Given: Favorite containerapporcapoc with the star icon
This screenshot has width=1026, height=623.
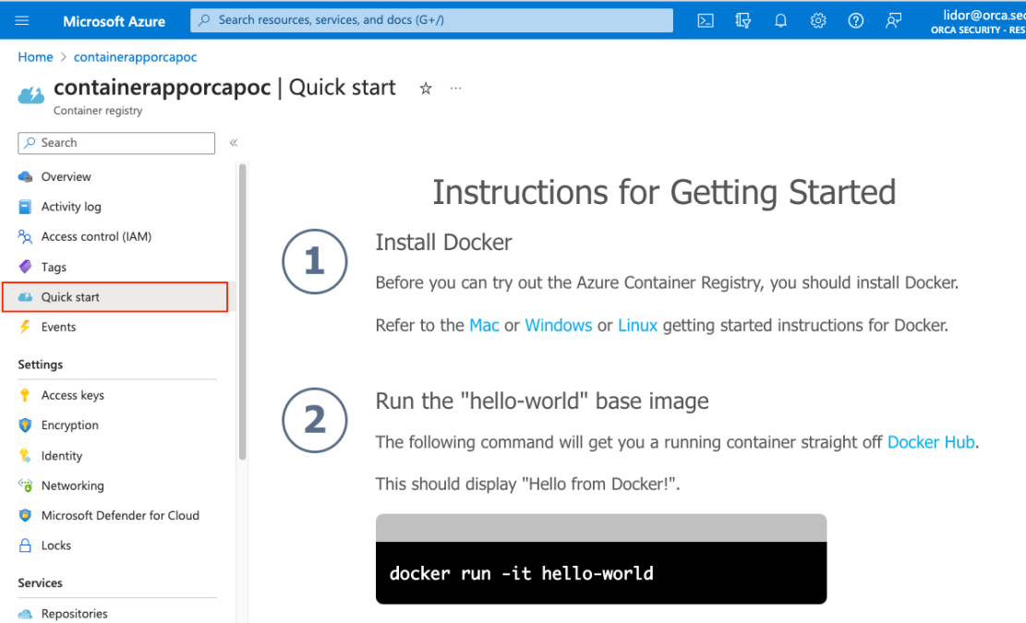Looking at the screenshot, I should pos(426,89).
